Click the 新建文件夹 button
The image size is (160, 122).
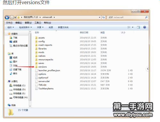tap(63, 27)
